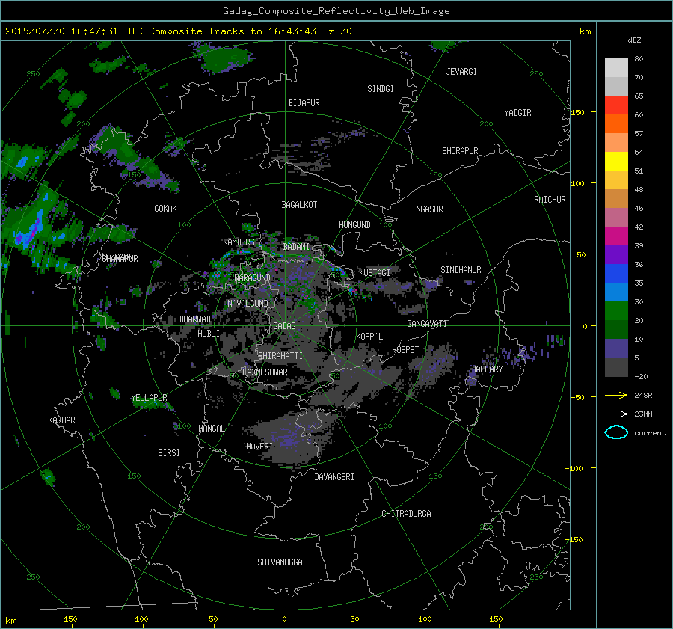Click the dBZ legend heading

(x=634, y=40)
